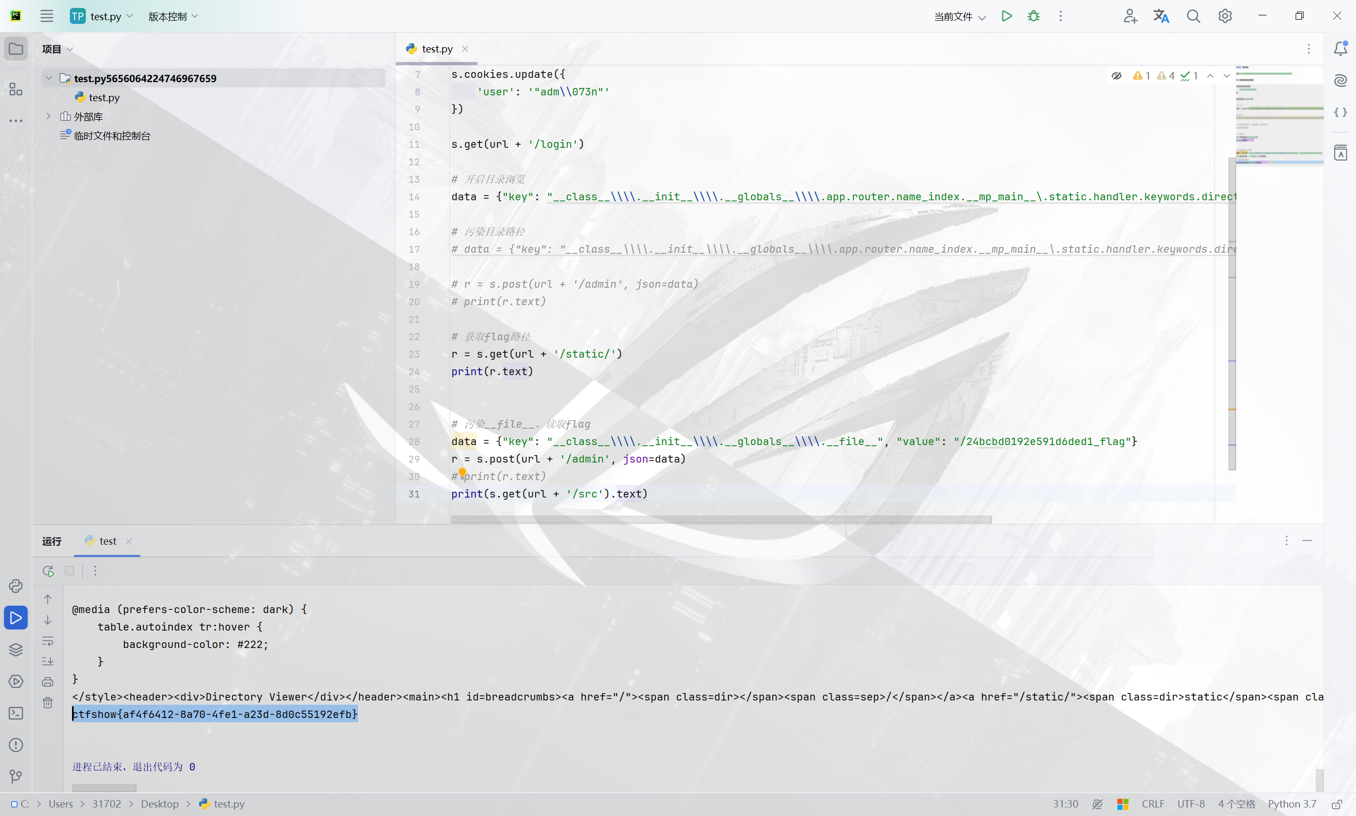This screenshot has width=1356, height=816.
Task: Collapse the test.py565606422474696​7659 root folder
Action: 49,78
